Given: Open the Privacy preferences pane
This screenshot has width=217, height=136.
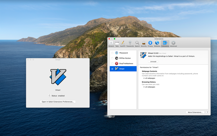Looking at the screenshot, I should click(150, 44).
